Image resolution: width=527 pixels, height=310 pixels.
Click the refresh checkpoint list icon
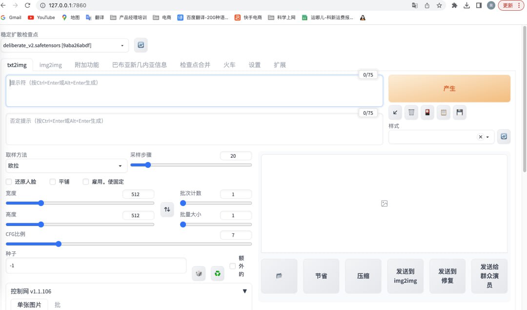coord(141,45)
